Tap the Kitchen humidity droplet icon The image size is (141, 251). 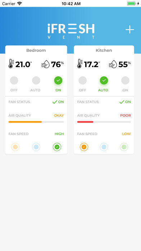tap(113, 64)
